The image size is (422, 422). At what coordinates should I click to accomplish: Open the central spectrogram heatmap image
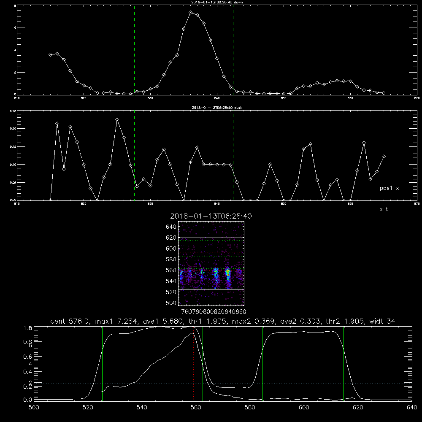pyautogui.click(x=211, y=263)
